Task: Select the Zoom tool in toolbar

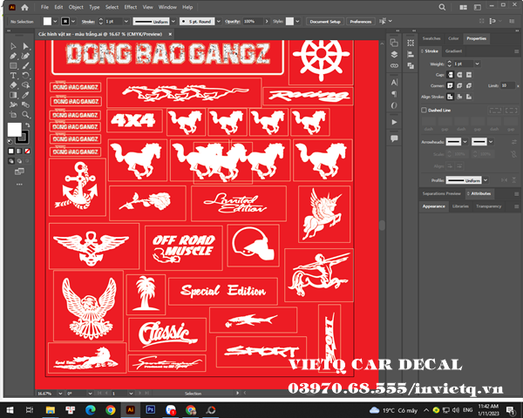Action: click(24, 113)
